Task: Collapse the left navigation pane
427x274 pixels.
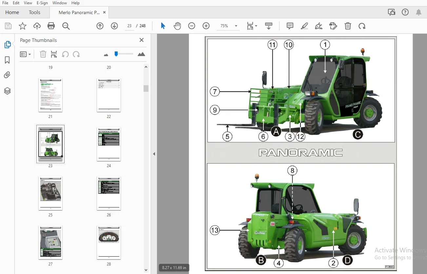Action: (x=154, y=154)
